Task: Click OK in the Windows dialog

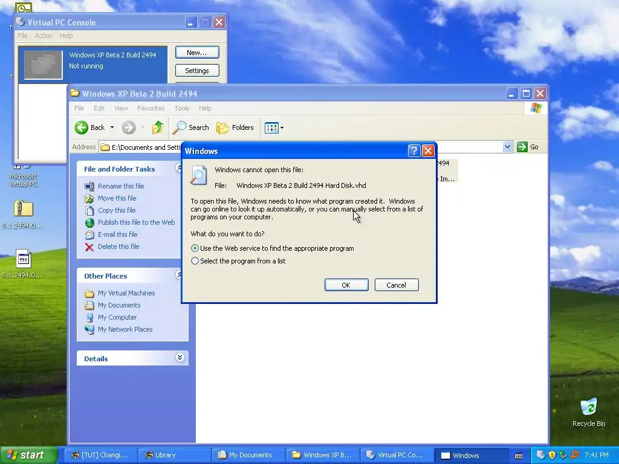Action: pos(346,285)
